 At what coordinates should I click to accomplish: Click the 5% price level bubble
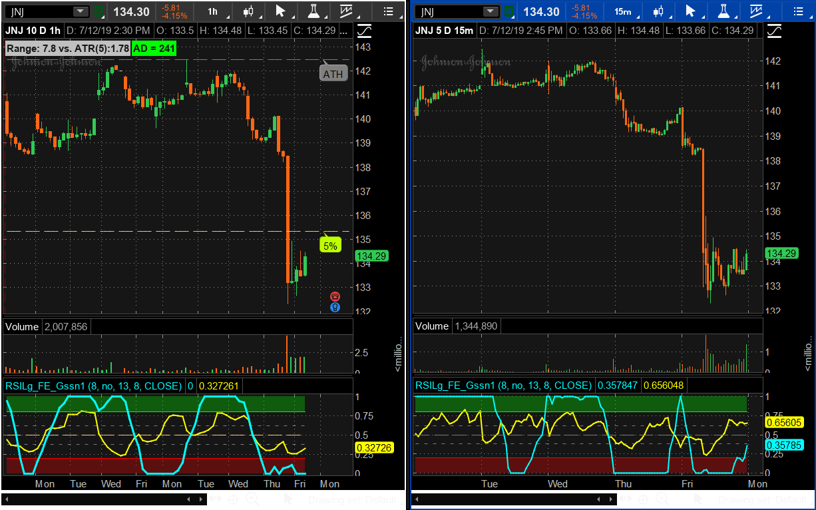(x=330, y=245)
